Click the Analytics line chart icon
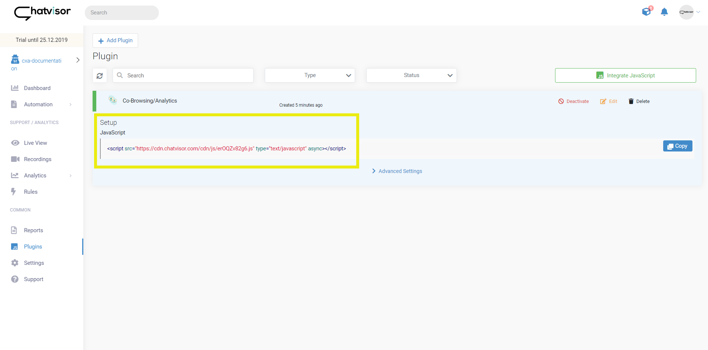This screenshot has height=350, width=708. [x=15, y=175]
